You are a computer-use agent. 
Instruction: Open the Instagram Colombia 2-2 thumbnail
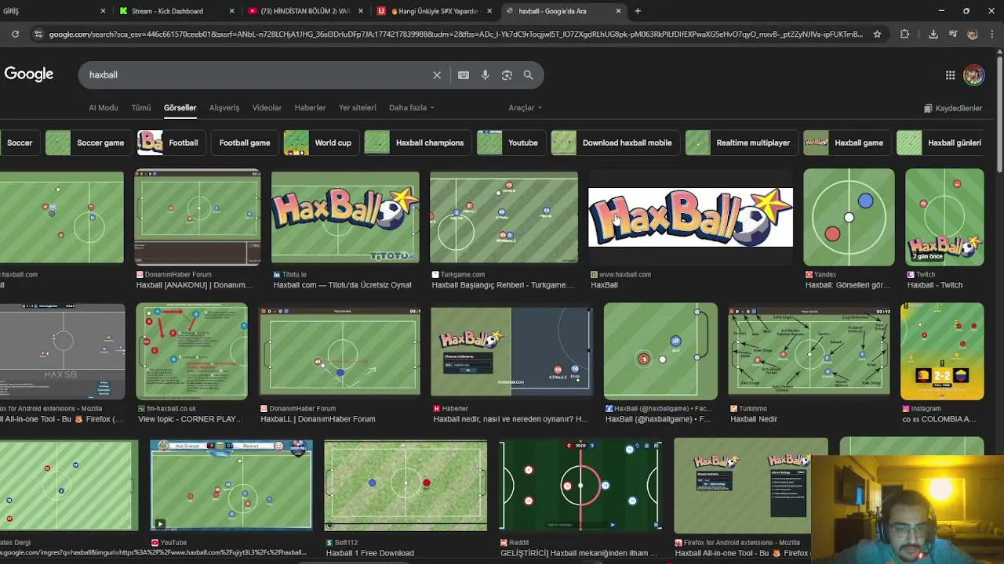942,352
